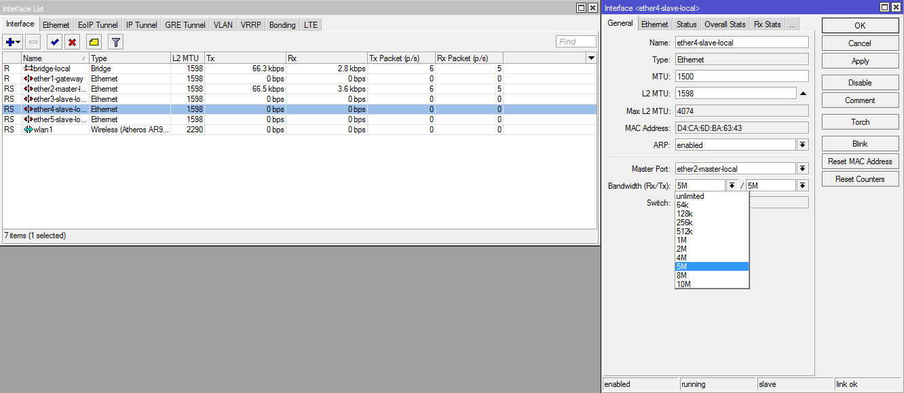This screenshot has height=393, width=904.
Task: Switch to EoIP Tunnel tab
Action: (98, 25)
